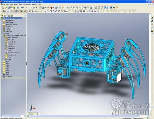154x119 pixels.
Task: Select the Leg 4 folder item
Action: tap(6, 68)
